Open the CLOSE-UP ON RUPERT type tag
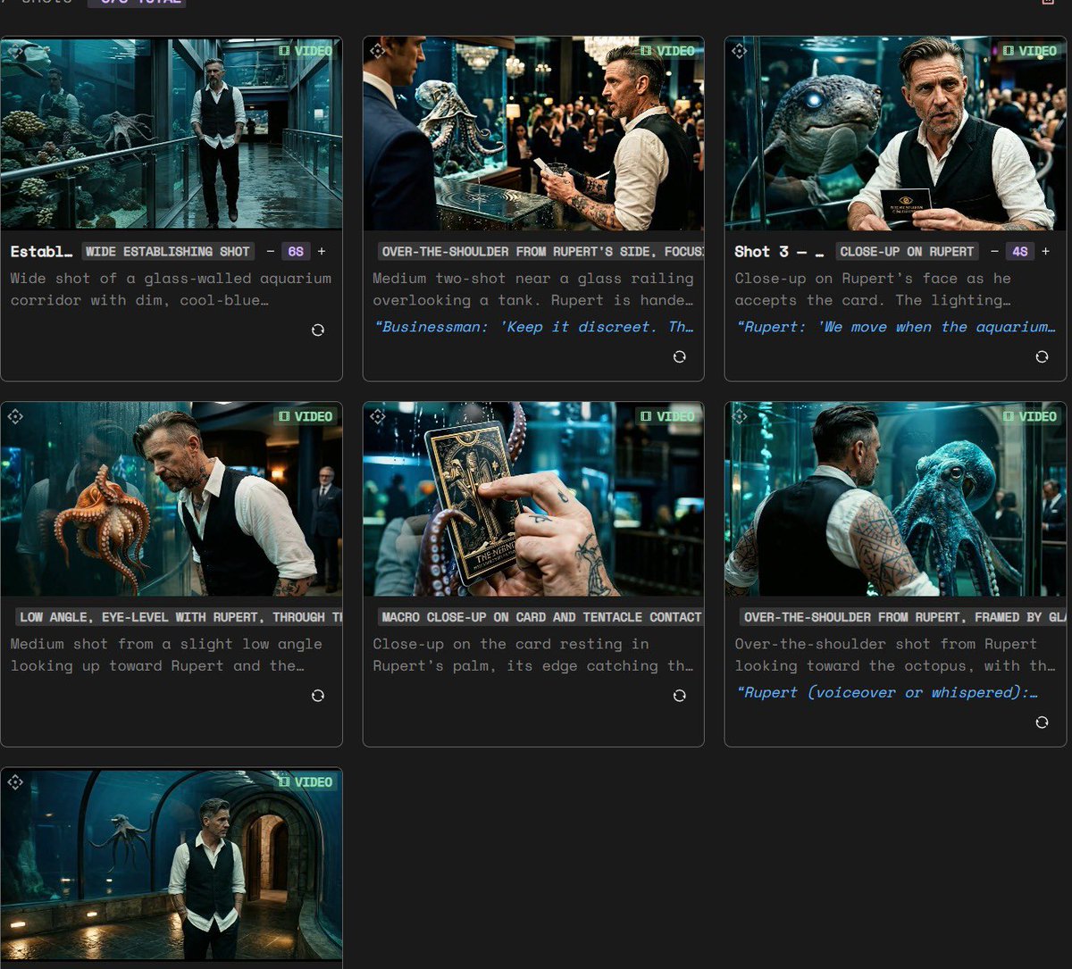Image resolution: width=1072 pixels, height=969 pixels. point(907,252)
